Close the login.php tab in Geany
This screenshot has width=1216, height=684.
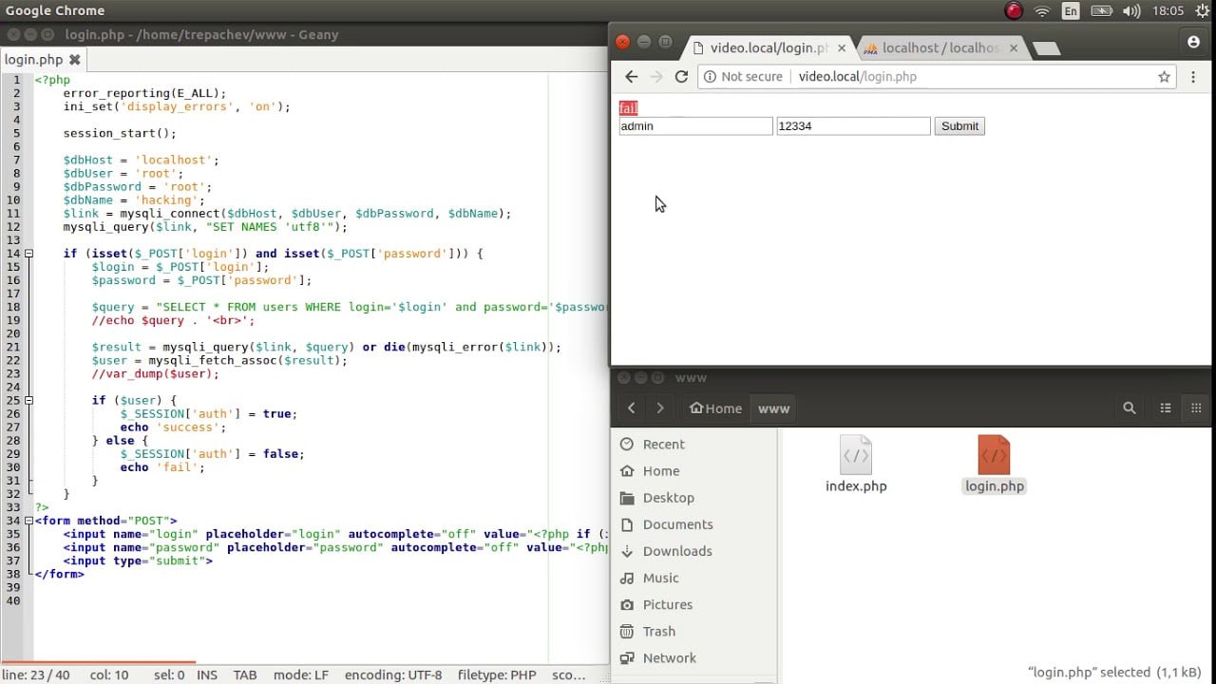pyautogui.click(x=75, y=60)
